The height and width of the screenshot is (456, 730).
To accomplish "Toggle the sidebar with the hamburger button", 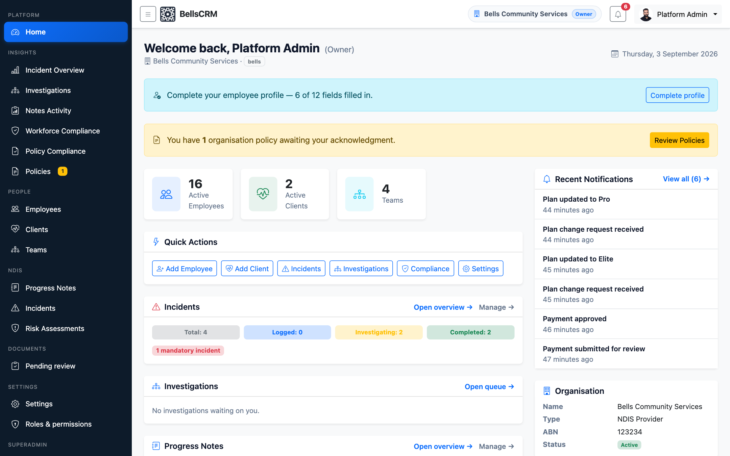I will pos(148,14).
